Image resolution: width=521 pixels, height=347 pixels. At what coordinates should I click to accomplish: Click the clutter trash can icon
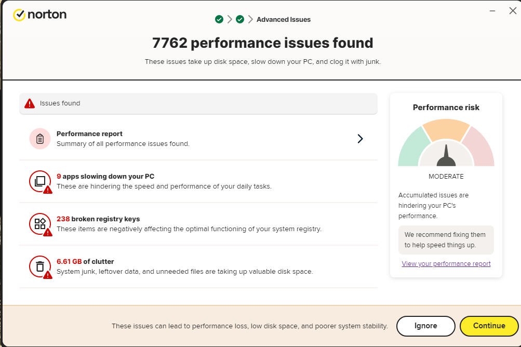pyautogui.click(x=40, y=266)
